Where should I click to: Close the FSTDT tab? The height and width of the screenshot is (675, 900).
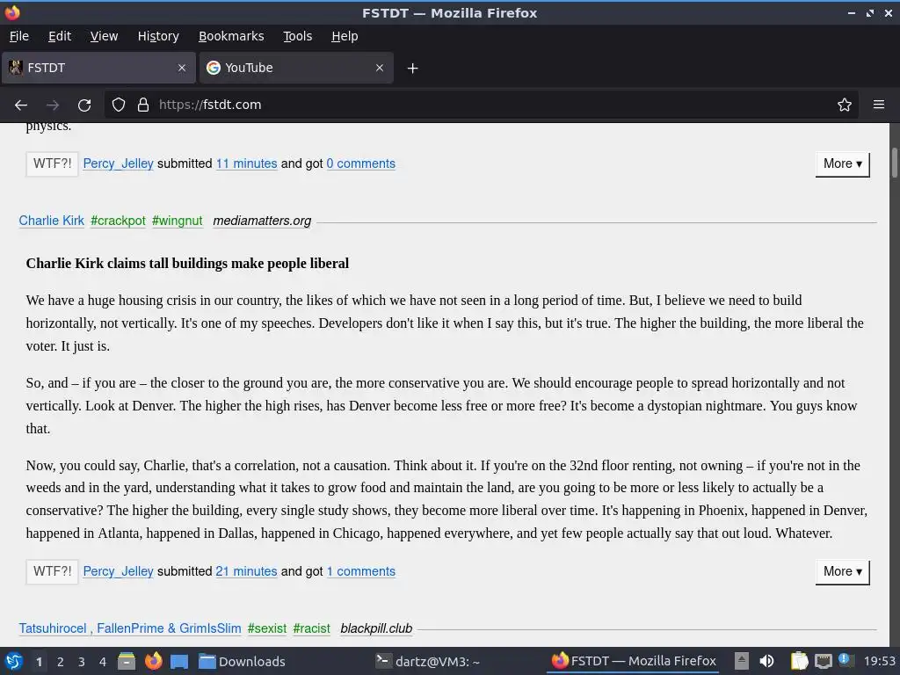[x=182, y=68]
